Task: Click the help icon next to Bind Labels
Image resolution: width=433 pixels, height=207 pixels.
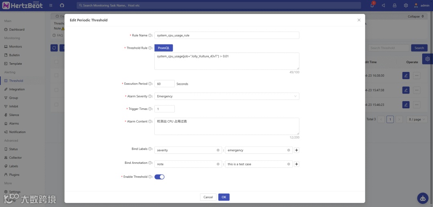Action: pyautogui.click(x=150, y=149)
